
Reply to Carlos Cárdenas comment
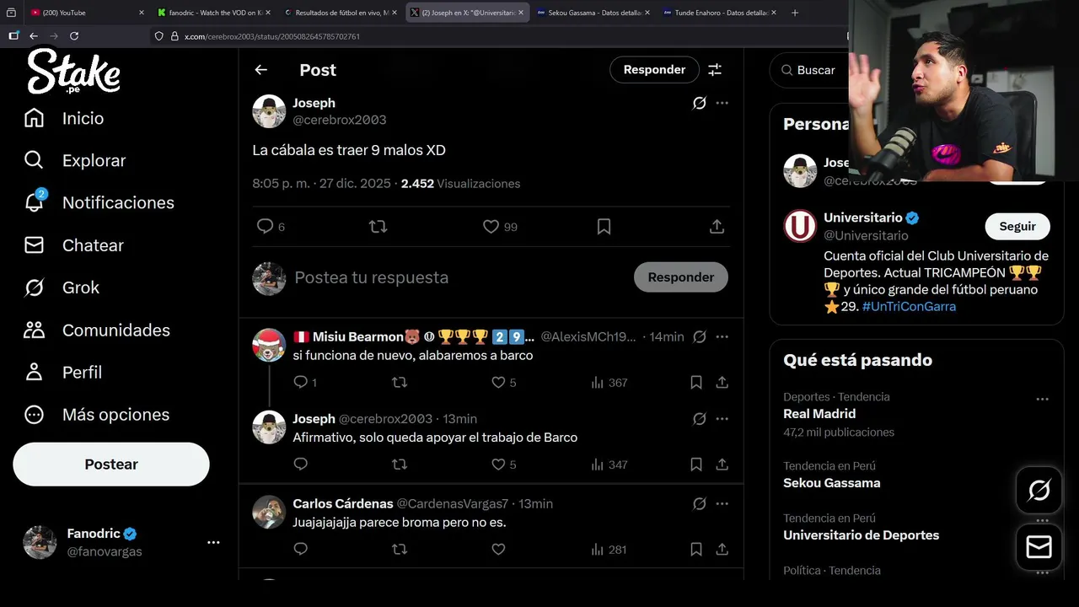301,549
